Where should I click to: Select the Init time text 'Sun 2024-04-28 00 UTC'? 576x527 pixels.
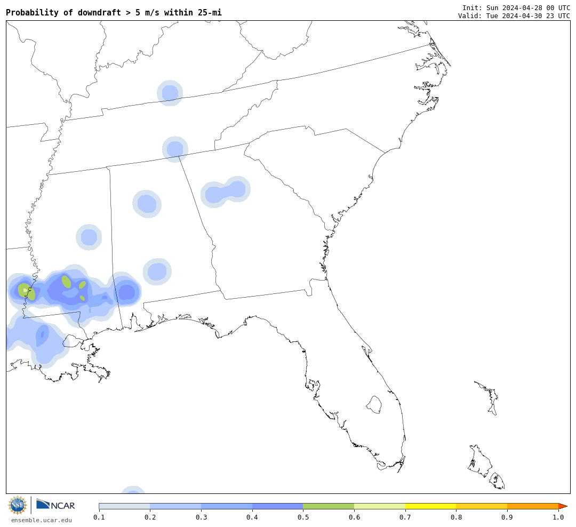(528, 8)
